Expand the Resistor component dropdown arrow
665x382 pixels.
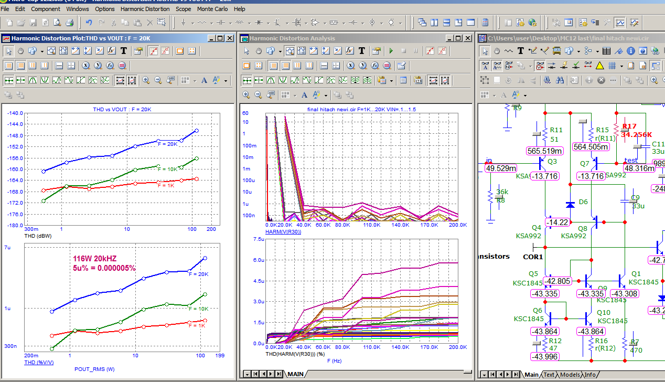point(211,23)
